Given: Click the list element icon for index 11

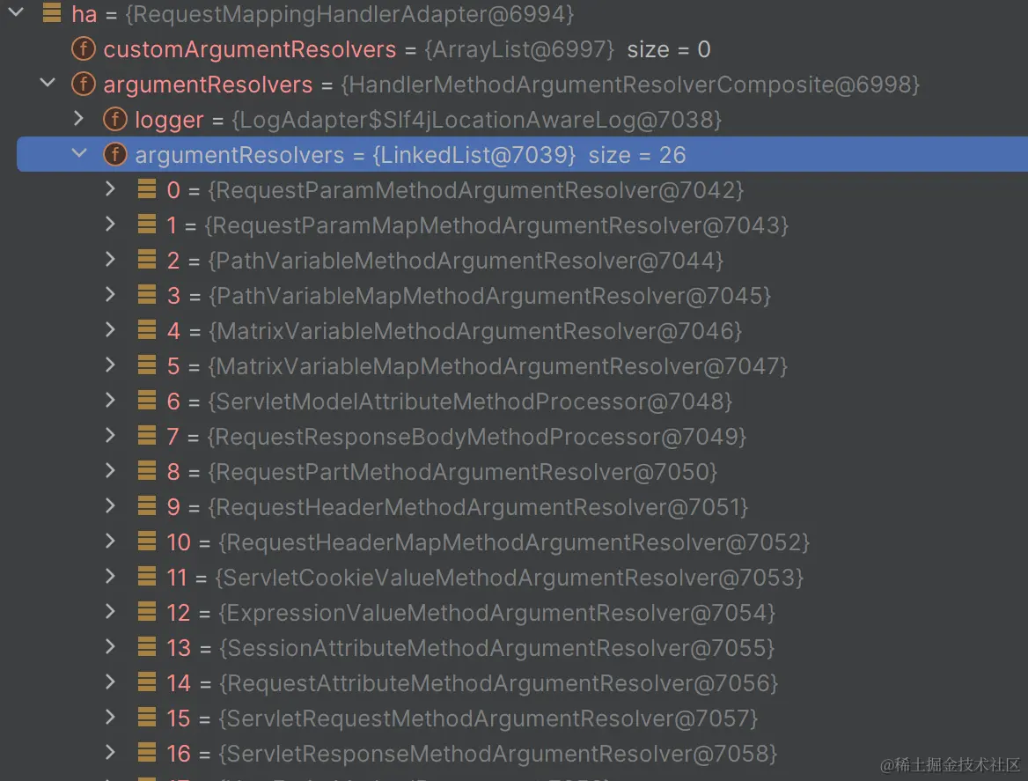Looking at the screenshot, I should 147,577.
